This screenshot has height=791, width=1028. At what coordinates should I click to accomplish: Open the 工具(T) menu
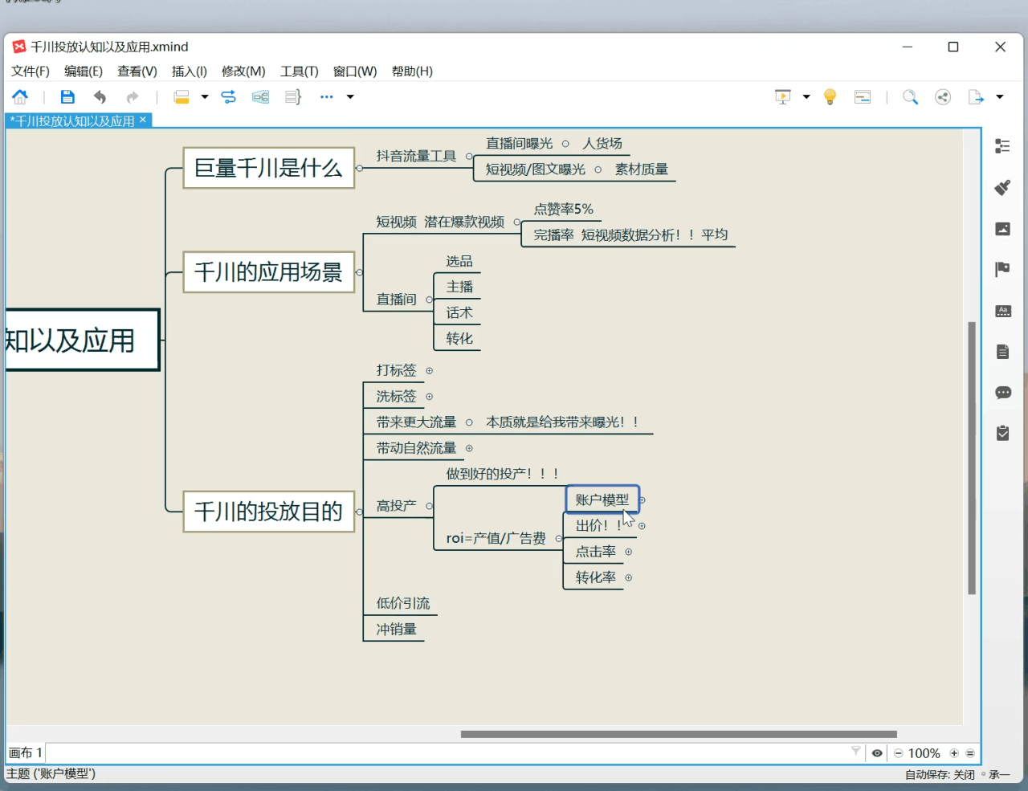tap(300, 71)
